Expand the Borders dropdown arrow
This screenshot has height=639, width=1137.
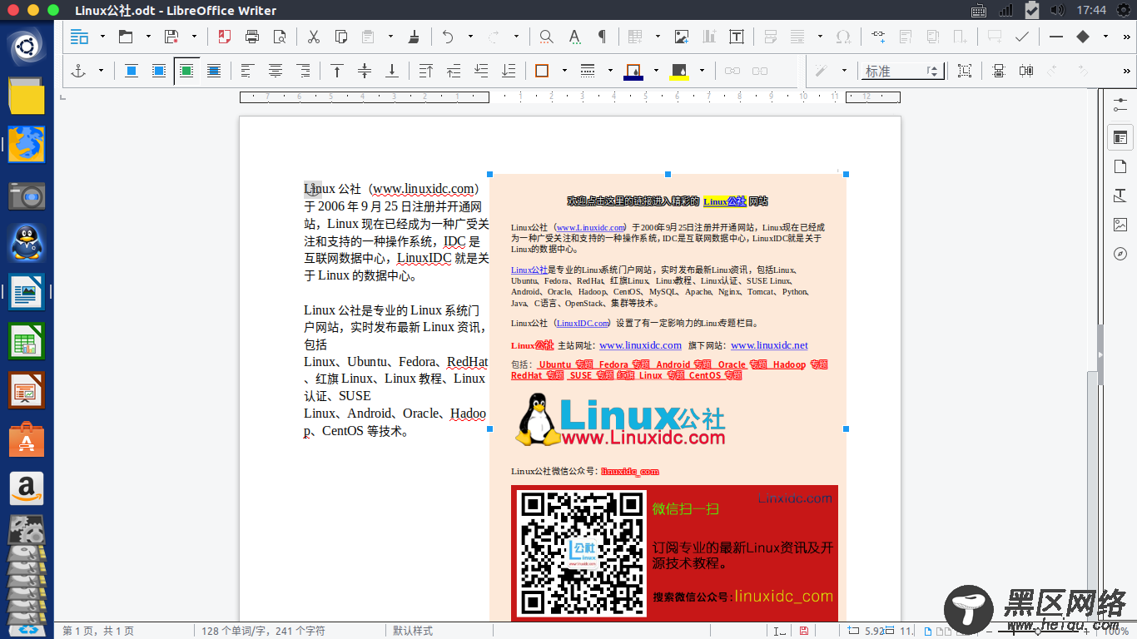(564, 72)
